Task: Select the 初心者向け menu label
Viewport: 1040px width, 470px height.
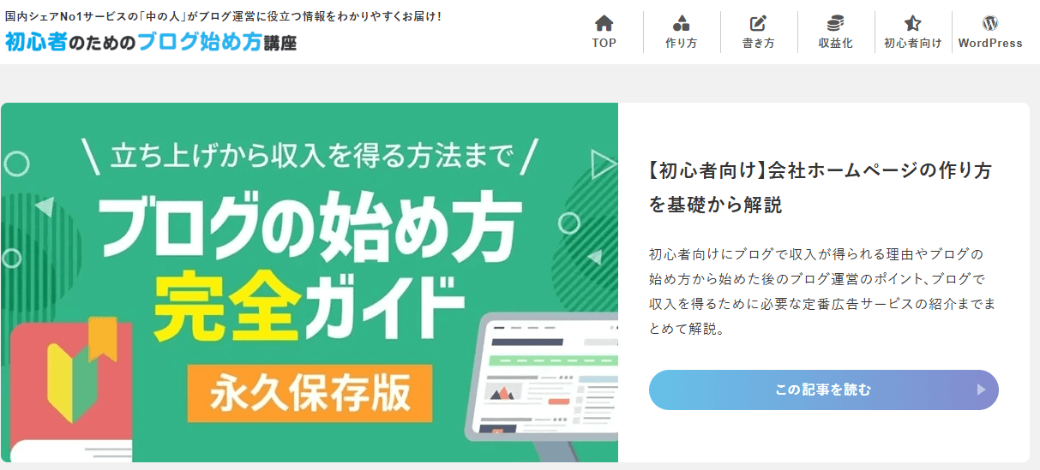Action: coord(913,44)
